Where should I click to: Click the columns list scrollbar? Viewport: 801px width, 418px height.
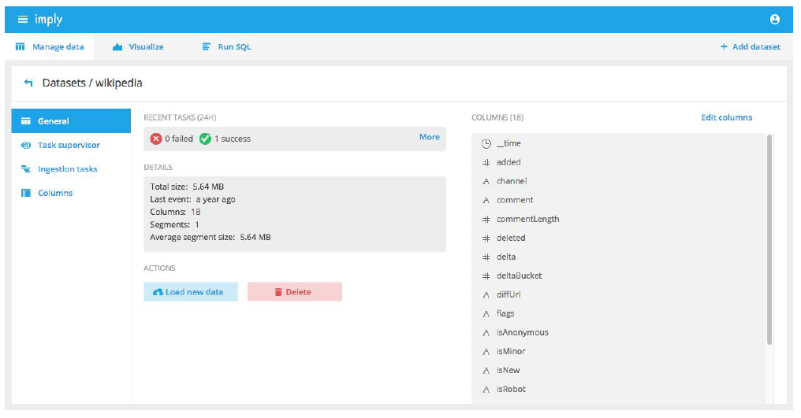pyautogui.click(x=769, y=240)
